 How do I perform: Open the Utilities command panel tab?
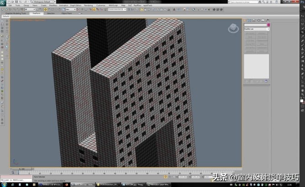pos(268,20)
